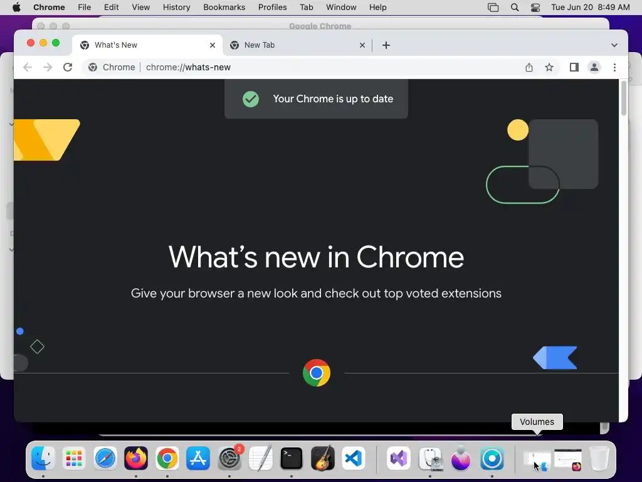Open Launchpad from the Dock
Screen dimensions: 642x482
tap(74, 458)
